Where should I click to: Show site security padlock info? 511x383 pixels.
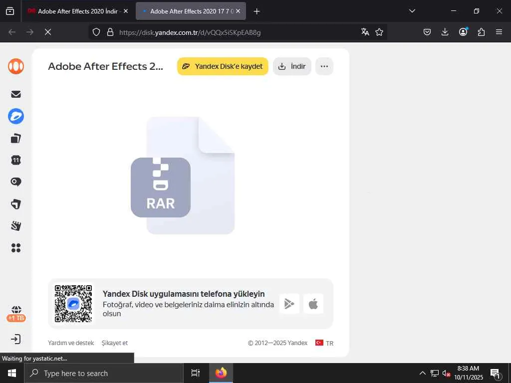click(110, 32)
